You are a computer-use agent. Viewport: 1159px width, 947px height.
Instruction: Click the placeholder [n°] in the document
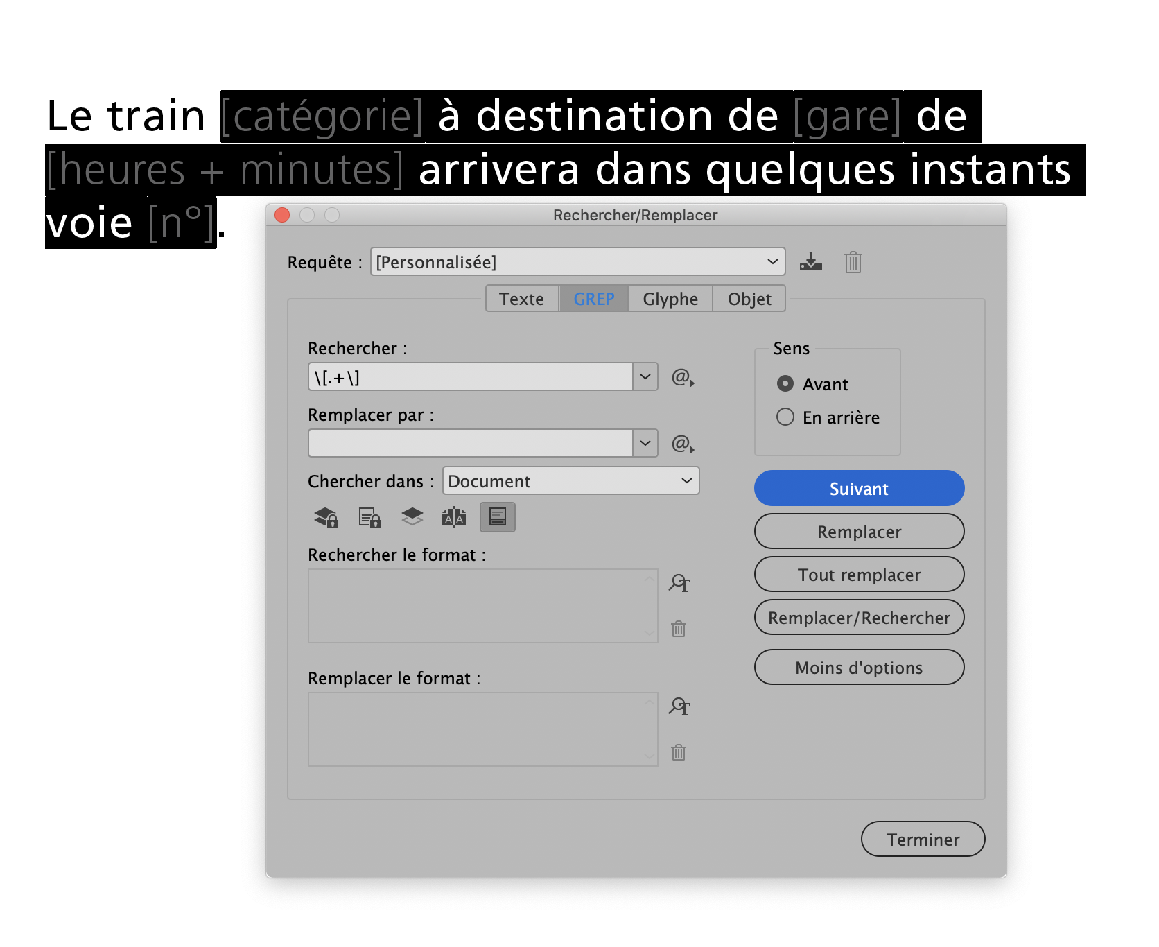(182, 223)
